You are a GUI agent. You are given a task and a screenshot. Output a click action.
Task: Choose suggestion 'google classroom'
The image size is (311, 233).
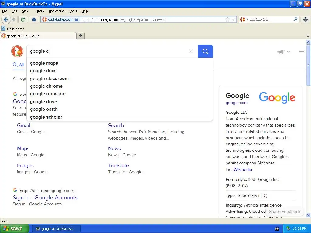coord(120,79)
